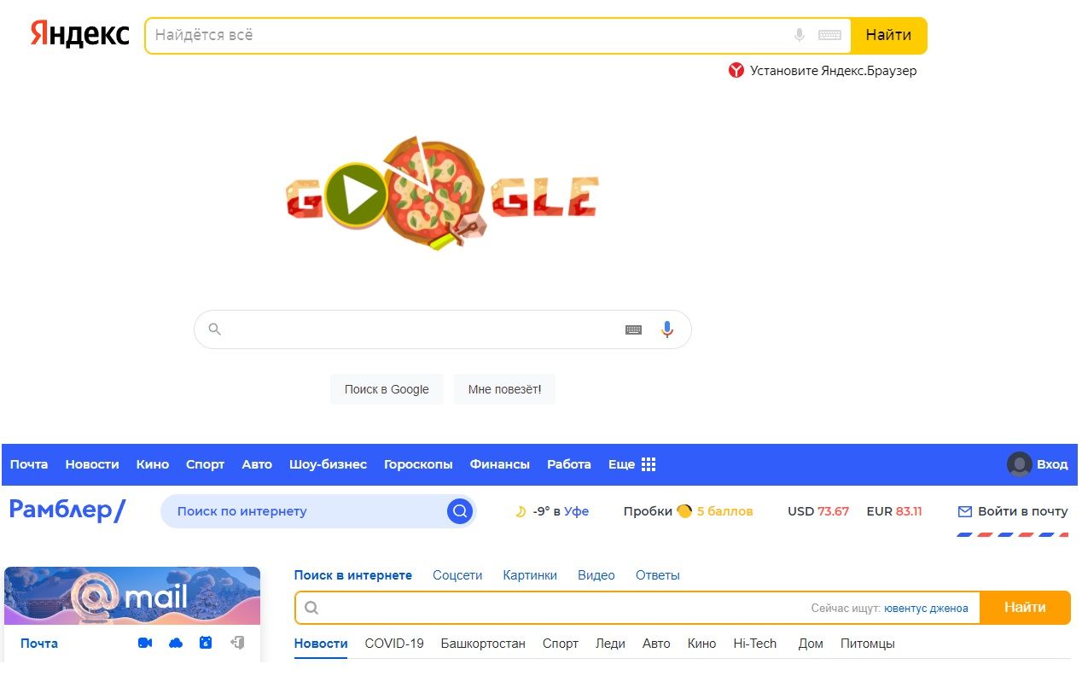Click the Yandex voice search microphone icon
Screen dimensions: 1082x676
800,36
